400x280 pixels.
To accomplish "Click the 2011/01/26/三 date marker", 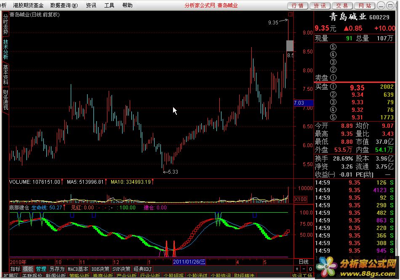I will tap(189, 262).
